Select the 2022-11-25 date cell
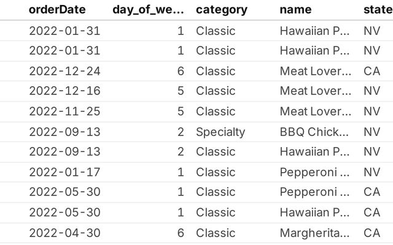The height and width of the screenshot is (245, 393). pos(64,111)
